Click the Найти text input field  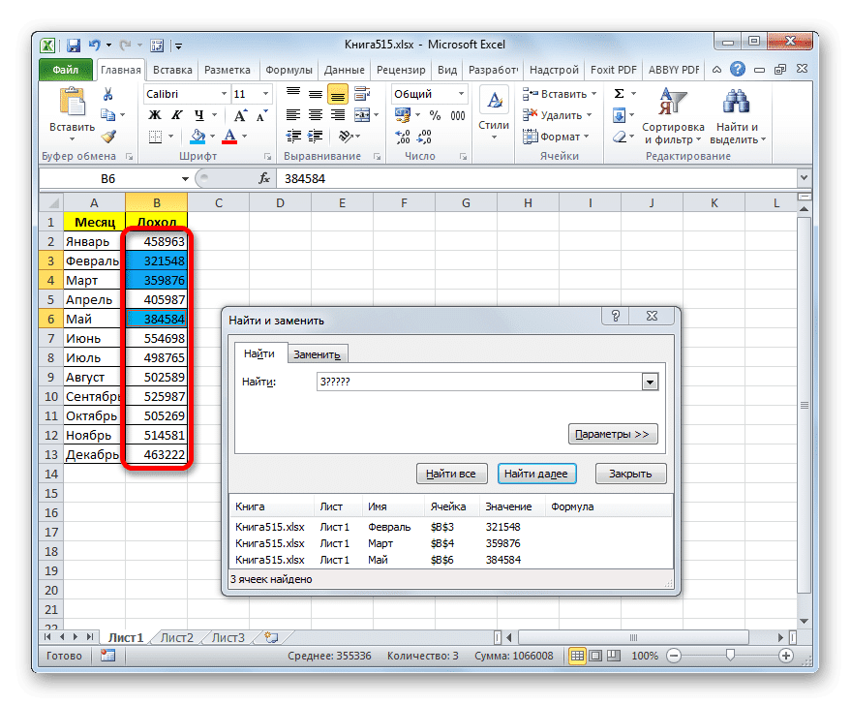[x=480, y=383]
